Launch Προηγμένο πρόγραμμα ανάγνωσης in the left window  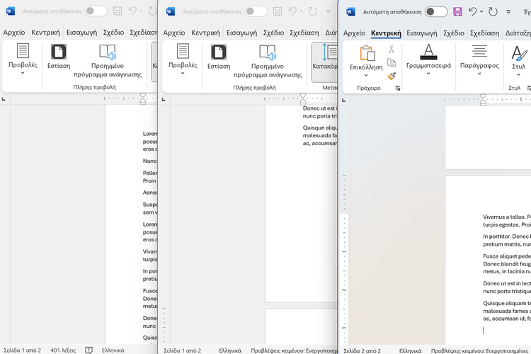pyautogui.click(x=108, y=61)
